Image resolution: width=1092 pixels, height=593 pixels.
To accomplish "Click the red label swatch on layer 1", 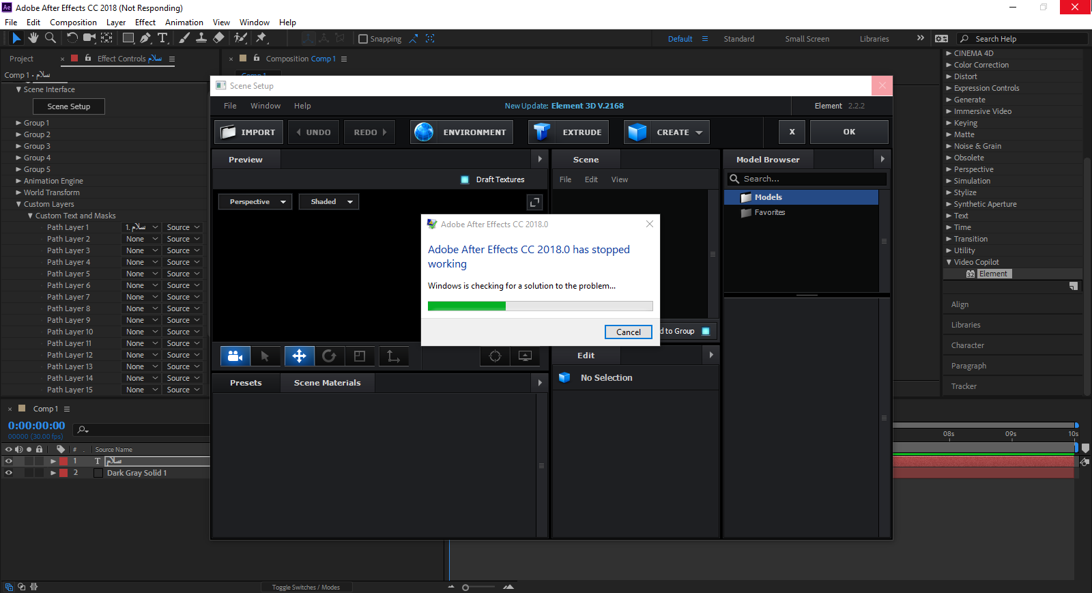I will click(x=63, y=461).
